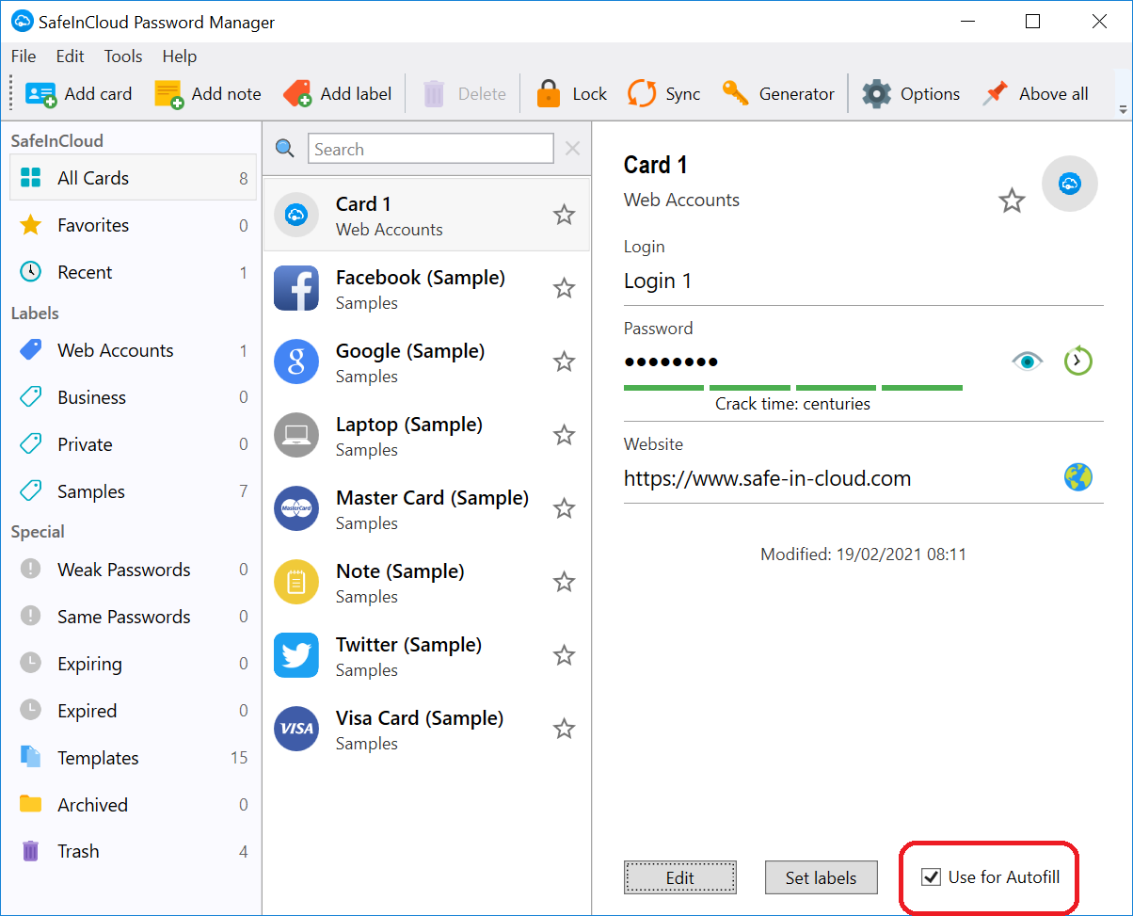Star Visa Card (Sample) as favorite
This screenshot has height=916, width=1133.
(x=564, y=729)
